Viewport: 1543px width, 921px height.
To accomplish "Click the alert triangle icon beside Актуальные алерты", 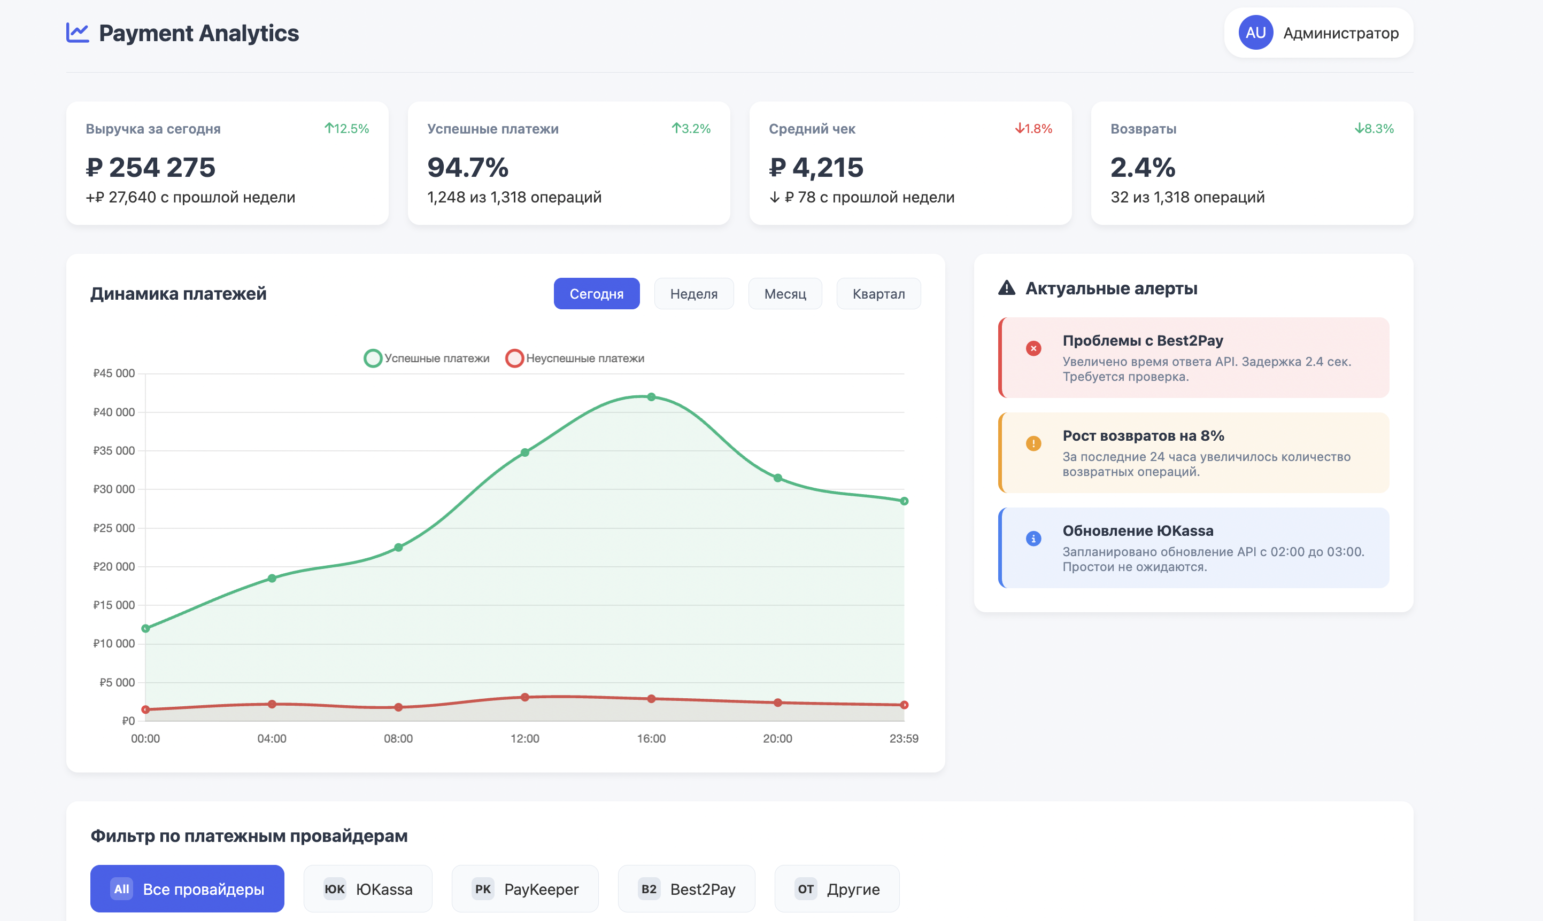I will tap(1007, 288).
